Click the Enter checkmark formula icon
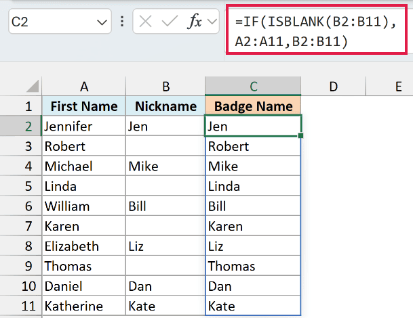Viewport: 413px width, 318px height. (x=170, y=21)
